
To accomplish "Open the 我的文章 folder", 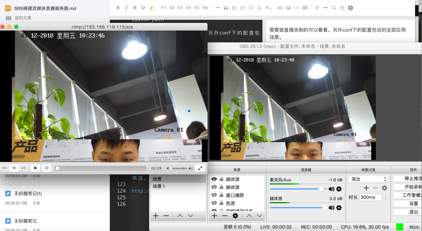I will (x=23, y=18).
